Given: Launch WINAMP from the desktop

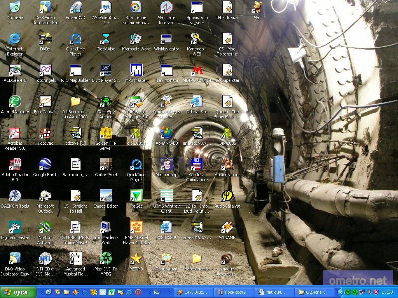Looking at the screenshot, I should (x=227, y=227).
